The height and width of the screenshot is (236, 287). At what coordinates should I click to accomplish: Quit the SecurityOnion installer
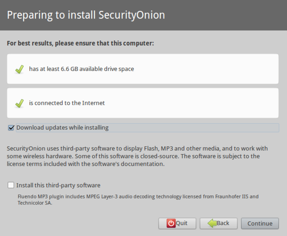click(177, 223)
